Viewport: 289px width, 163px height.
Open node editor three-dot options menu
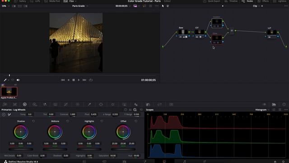(286, 6)
